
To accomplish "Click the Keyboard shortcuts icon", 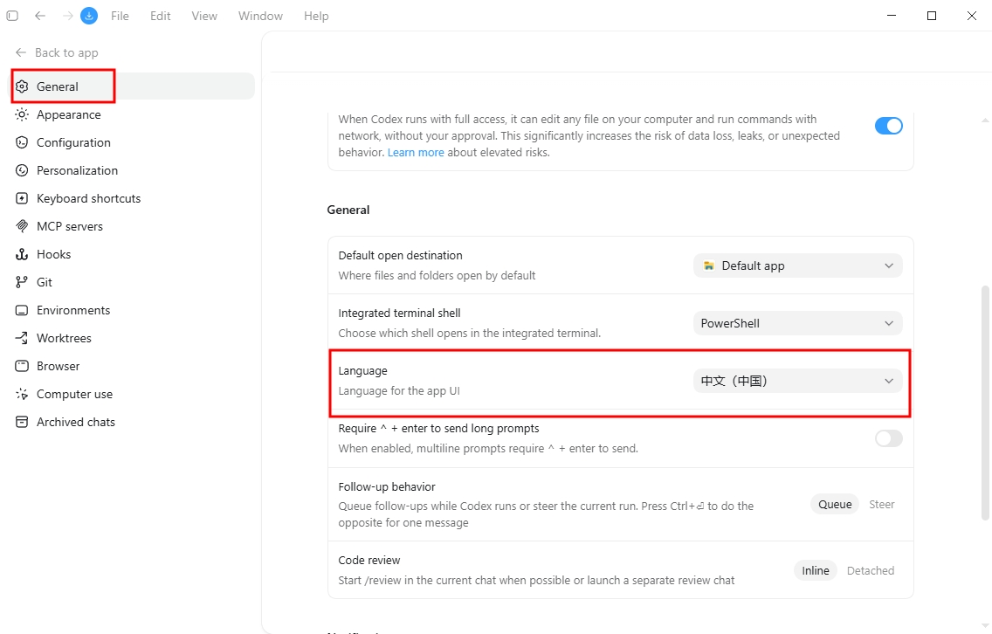I will point(22,198).
